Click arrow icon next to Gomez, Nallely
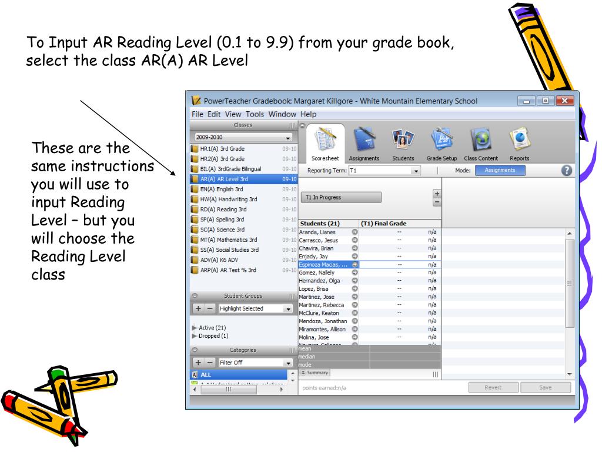The height and width of the screenshot is (452, 602). (354, 272)
